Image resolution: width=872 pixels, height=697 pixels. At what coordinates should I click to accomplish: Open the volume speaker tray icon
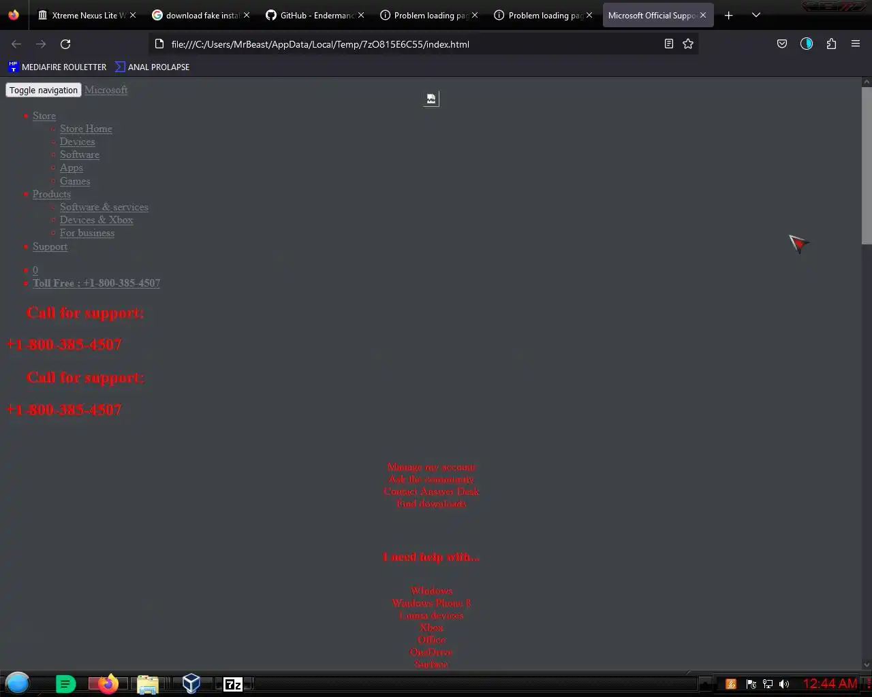tap(784, 684)
